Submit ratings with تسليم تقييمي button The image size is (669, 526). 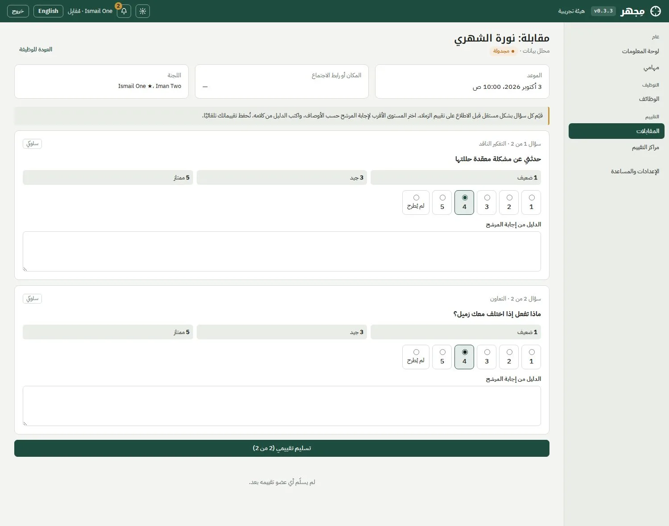[282, 448]
